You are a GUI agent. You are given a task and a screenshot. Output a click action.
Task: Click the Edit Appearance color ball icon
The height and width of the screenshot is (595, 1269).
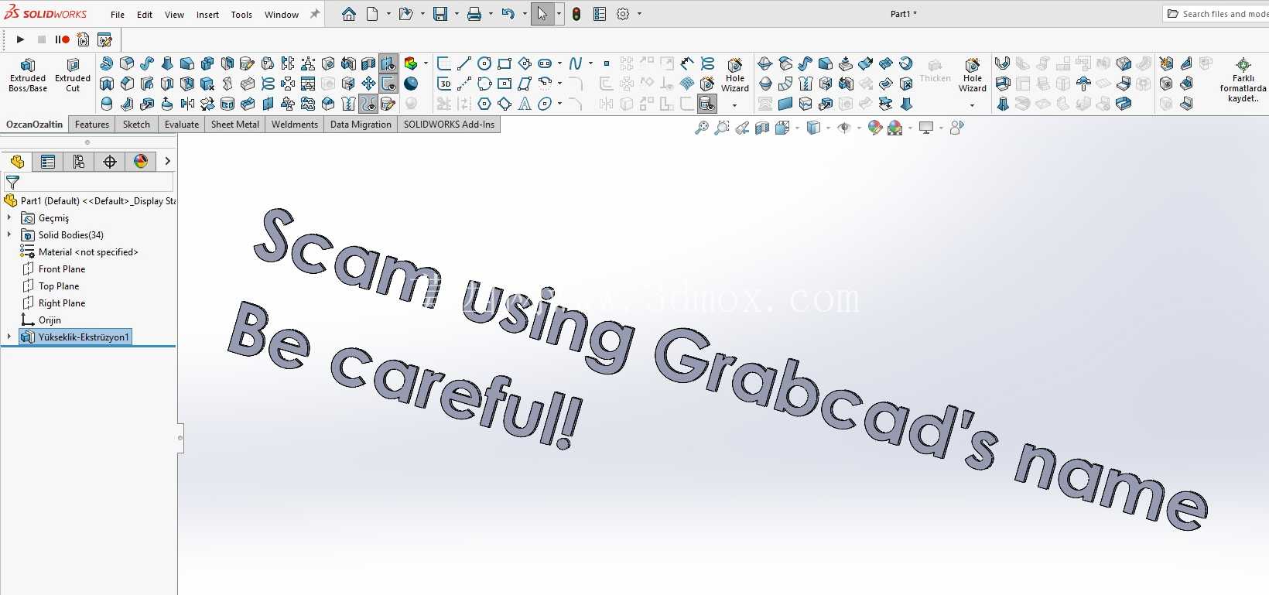875,128
